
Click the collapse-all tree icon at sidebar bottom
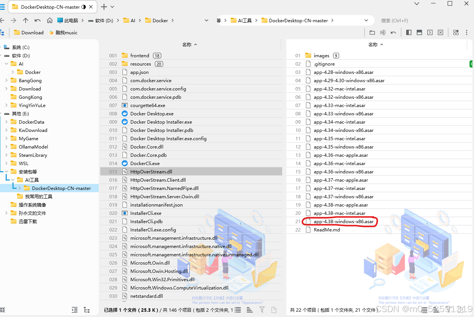[x=75, y=310]
